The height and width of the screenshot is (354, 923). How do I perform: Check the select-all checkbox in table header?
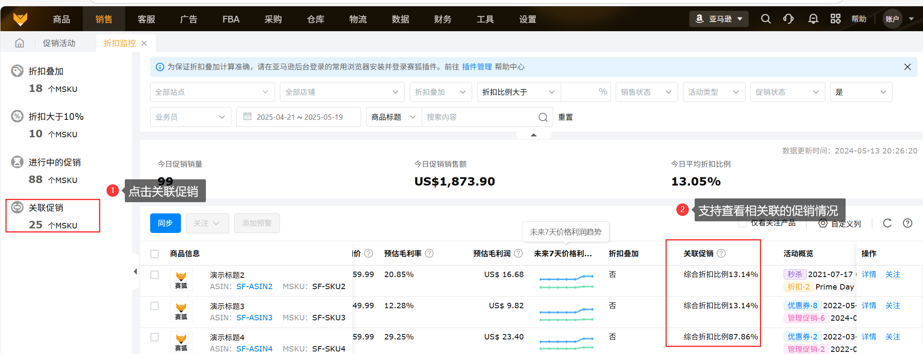(155, 254)
